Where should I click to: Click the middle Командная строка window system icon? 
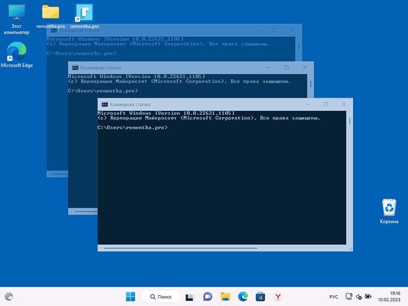(75, 67)
